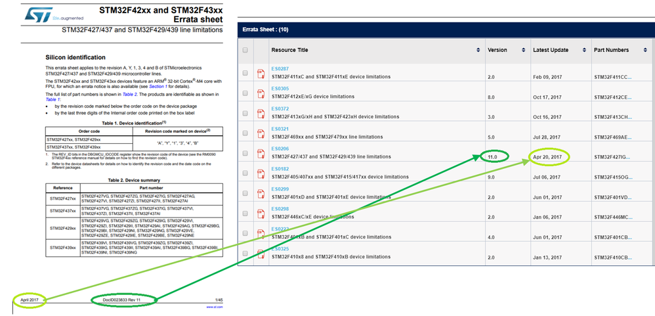Select version 9.0 cell

[x=491, y=177]
